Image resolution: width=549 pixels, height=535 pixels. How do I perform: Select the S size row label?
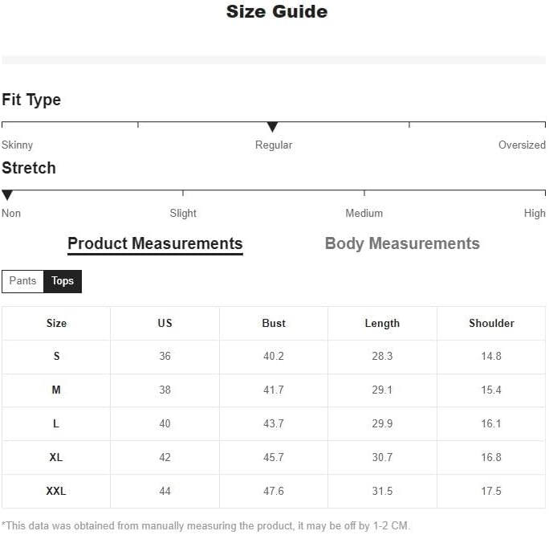click(56, 356)
